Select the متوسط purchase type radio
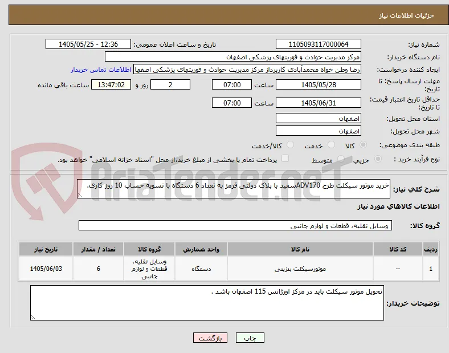This screenshot has width=449, height=353. pos(341,159)
